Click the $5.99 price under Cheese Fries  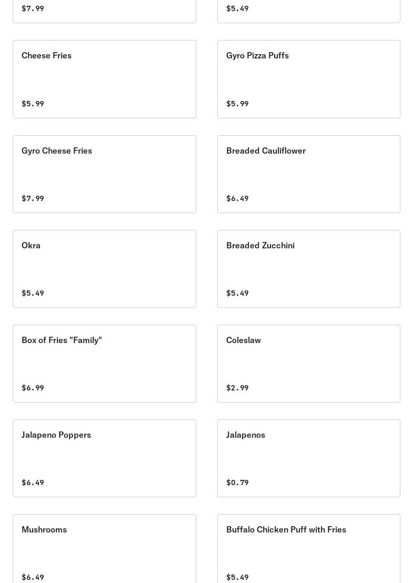(x=33, y=104)
